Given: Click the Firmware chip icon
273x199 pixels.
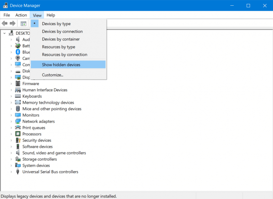Looking at the screenshot, I should pos(18,83).
